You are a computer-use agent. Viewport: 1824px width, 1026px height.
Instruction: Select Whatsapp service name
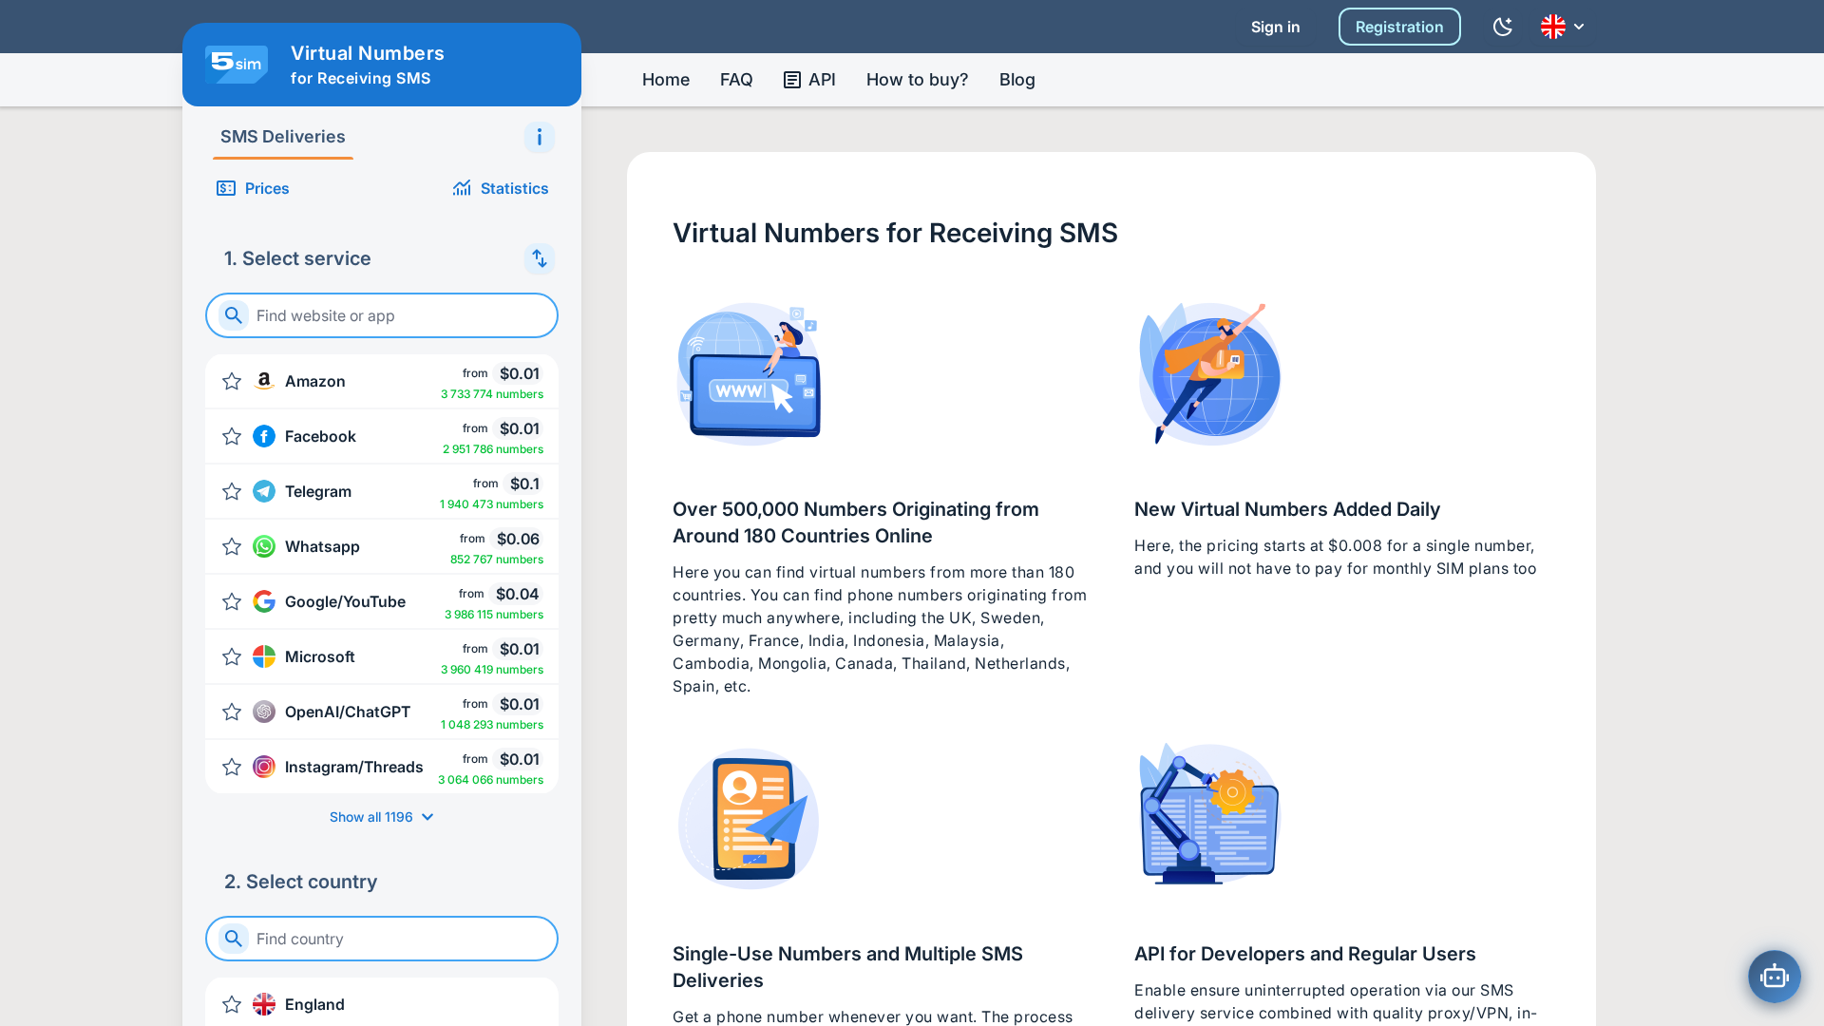click(x=322, y=546)
